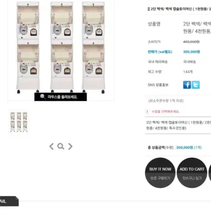Click ADD TO CART button

192,173
